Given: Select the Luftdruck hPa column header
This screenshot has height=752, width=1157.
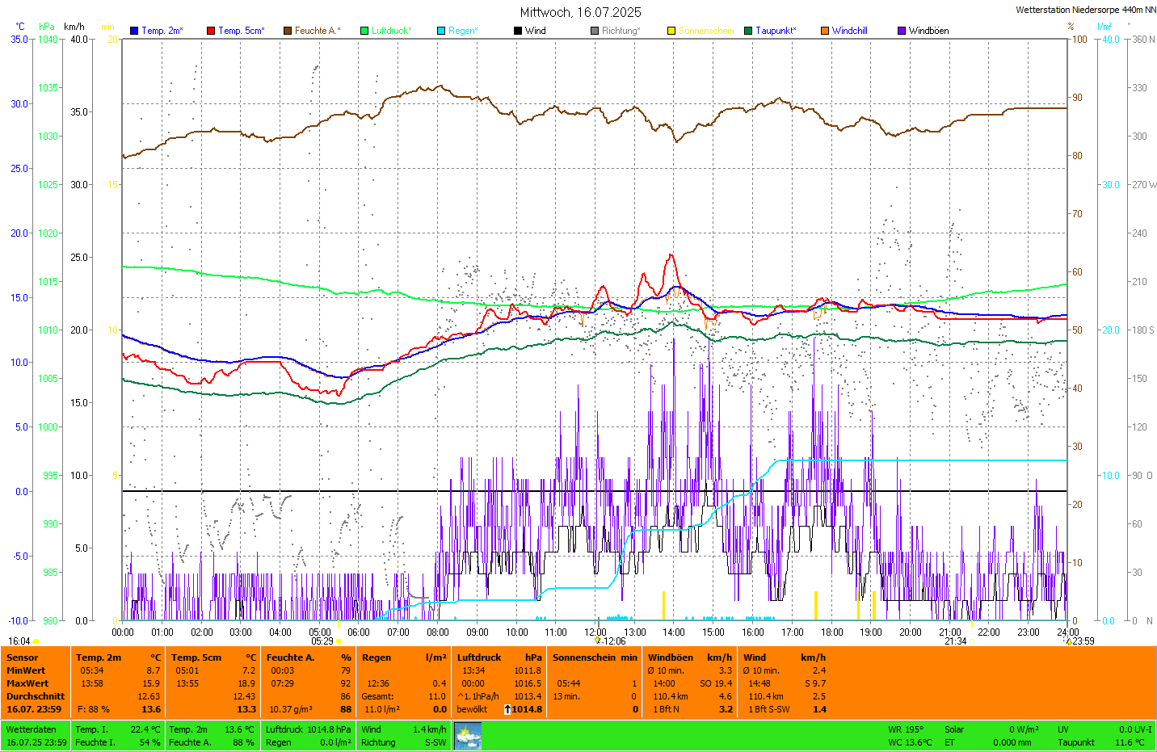Looking at the screenshot, I should coord(499,657).
